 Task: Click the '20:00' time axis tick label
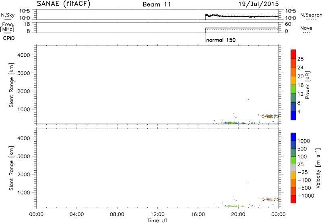[238, 215]
